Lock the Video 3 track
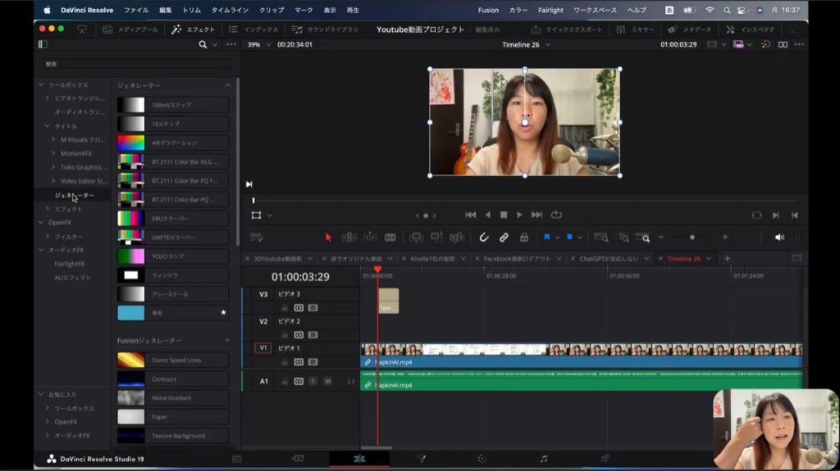This screenshot has height=471, width=840. 285,308
